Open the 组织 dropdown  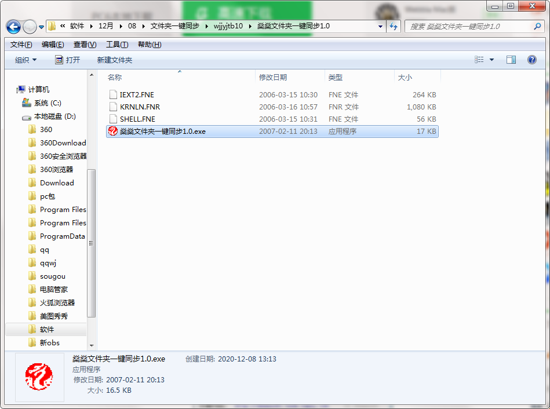click(25, 59)
